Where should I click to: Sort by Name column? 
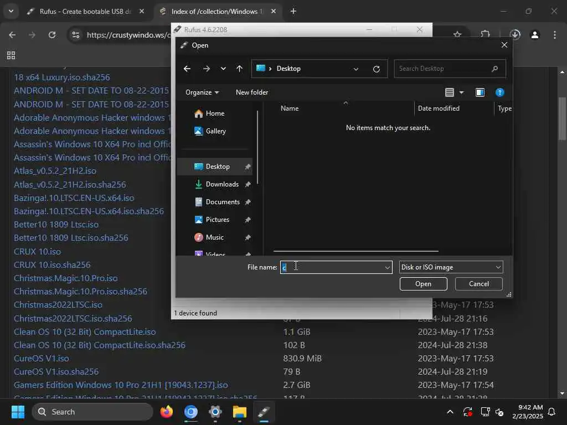tap(290, 108)
